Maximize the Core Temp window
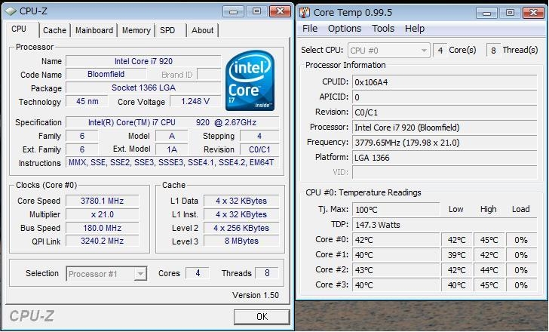Image resolution: width=549 pixels, height=332 pixels. pos(510,13)
